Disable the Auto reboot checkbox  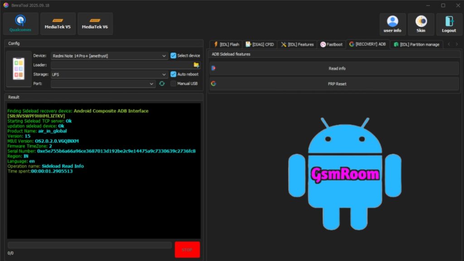point(174,74)
